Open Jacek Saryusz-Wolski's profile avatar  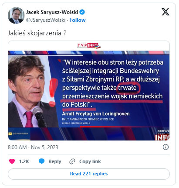click(16, 15)
